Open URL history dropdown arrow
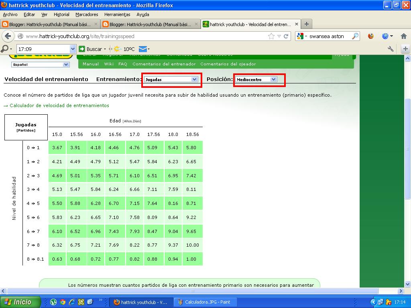411x308 pixels. [x=279, y=36]
